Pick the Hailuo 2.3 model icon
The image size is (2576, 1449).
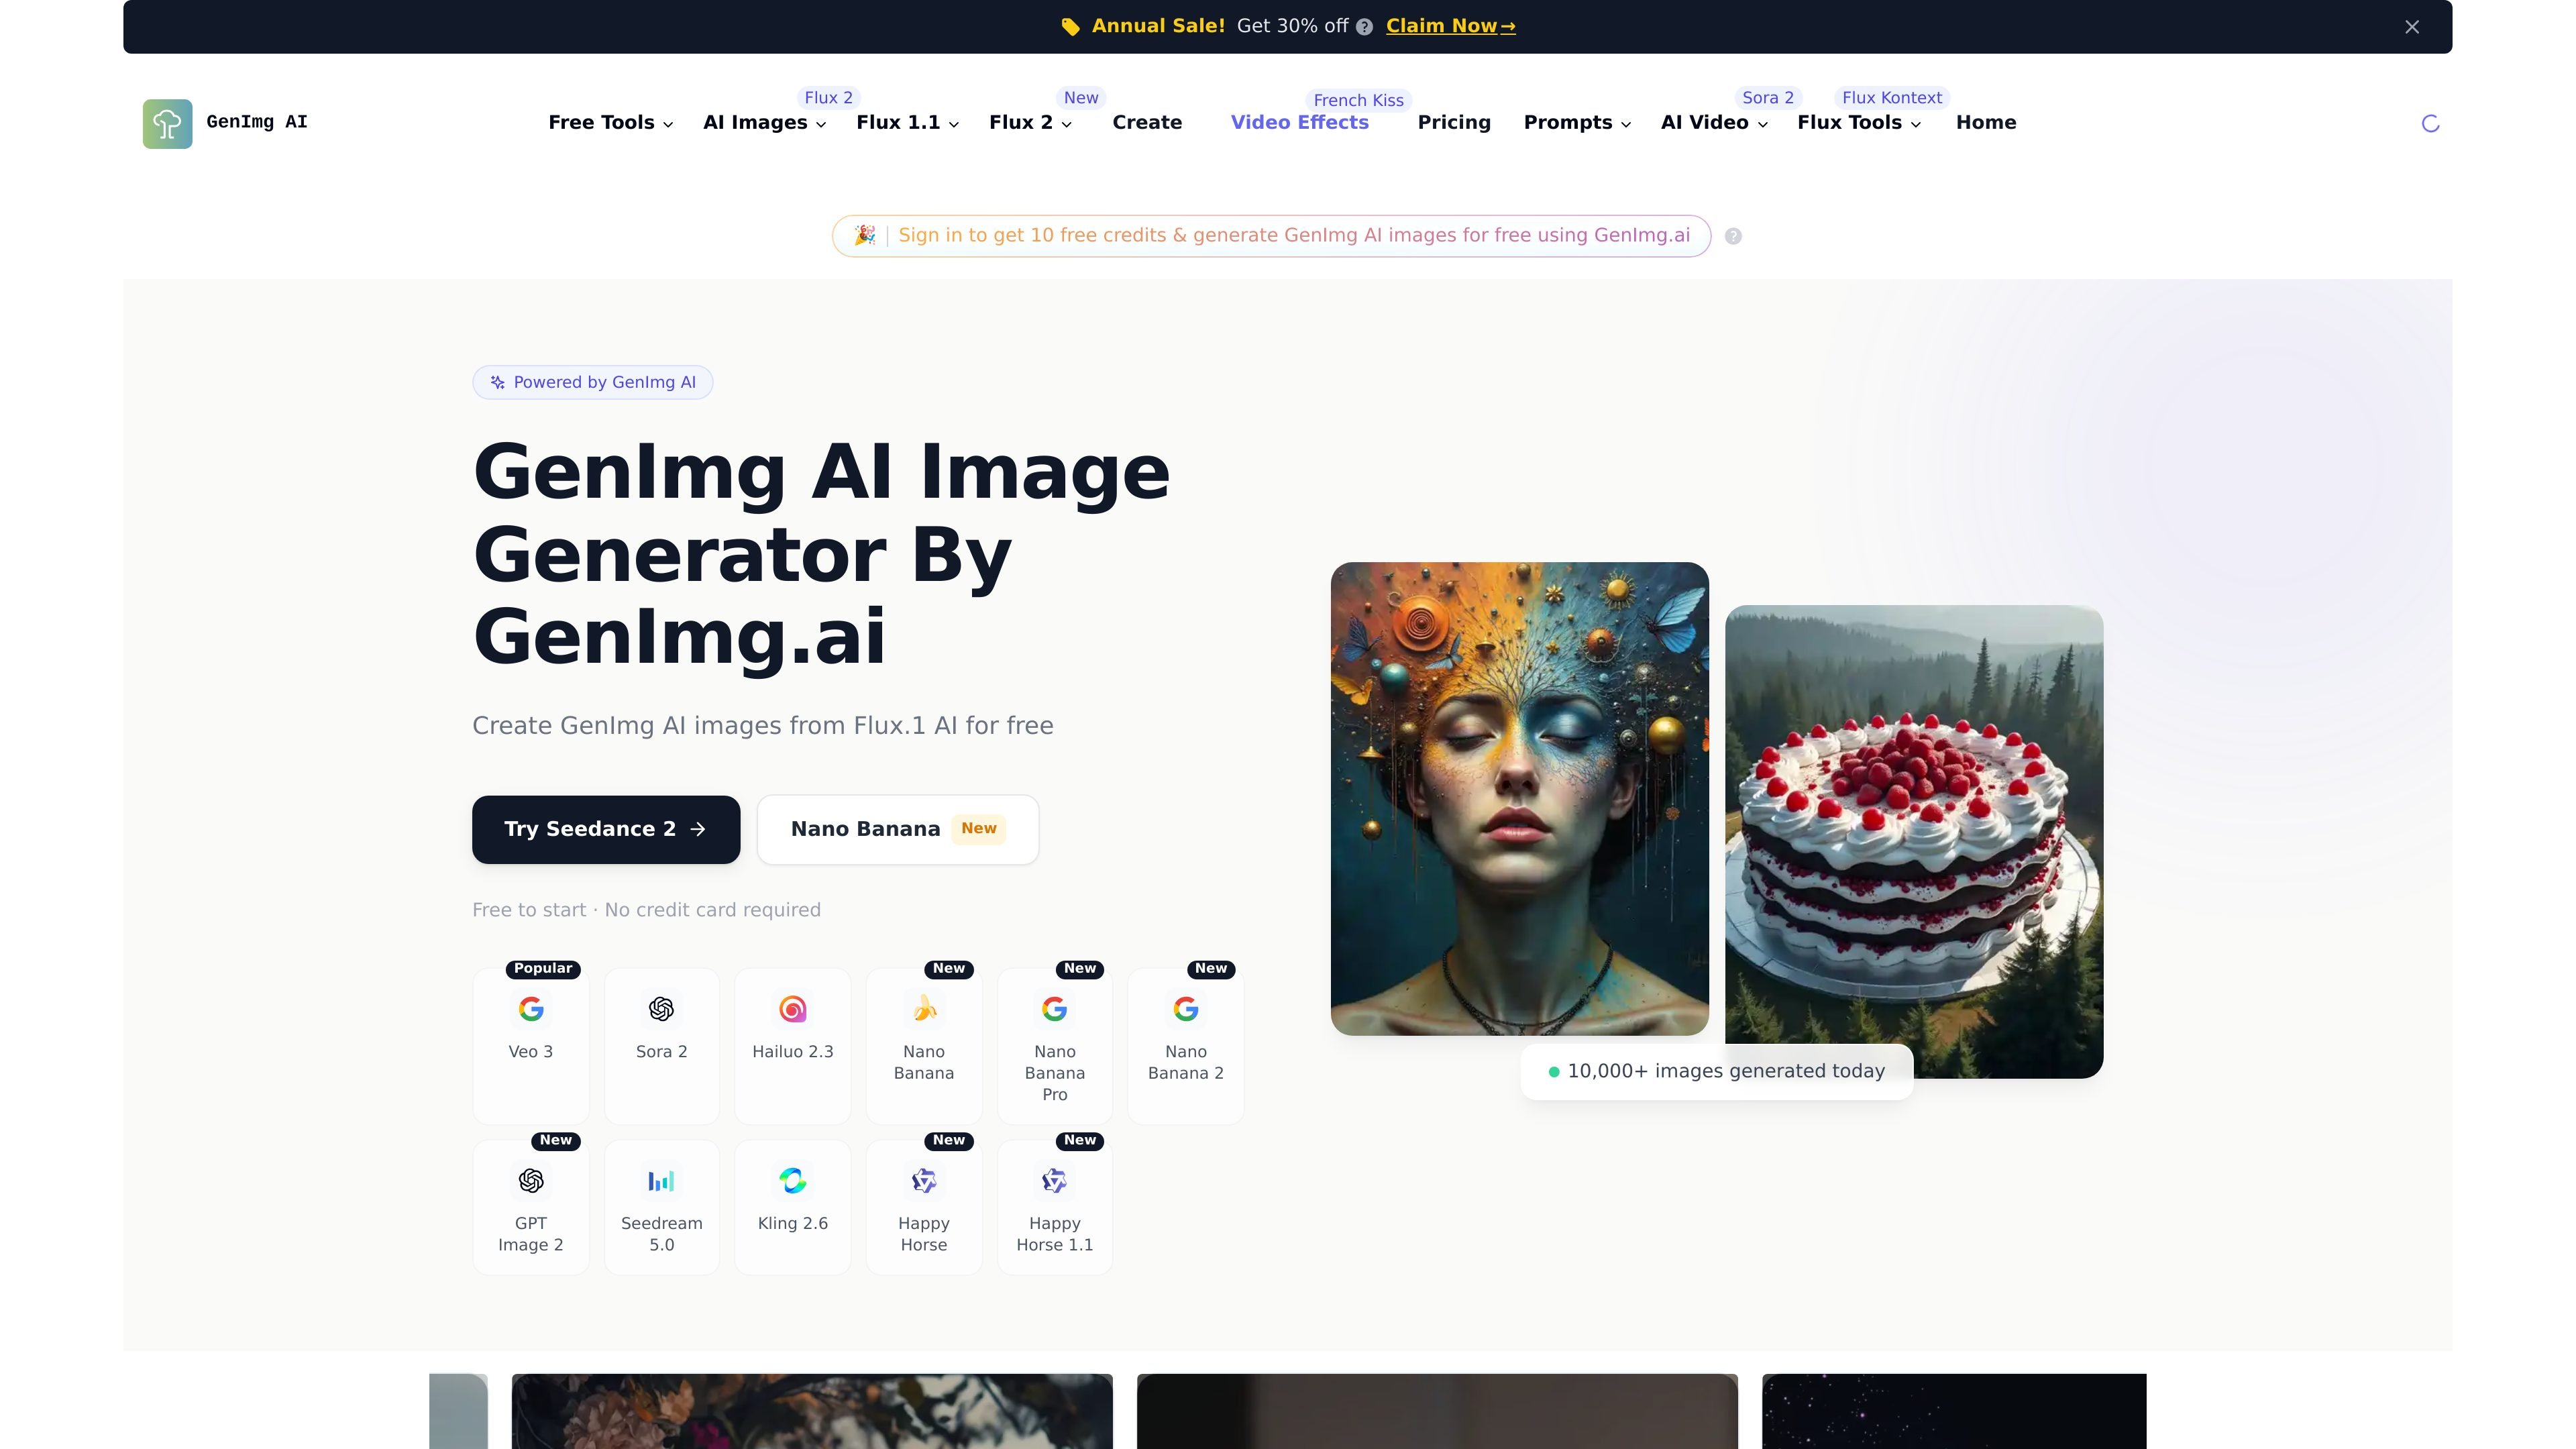point(792,1009)
